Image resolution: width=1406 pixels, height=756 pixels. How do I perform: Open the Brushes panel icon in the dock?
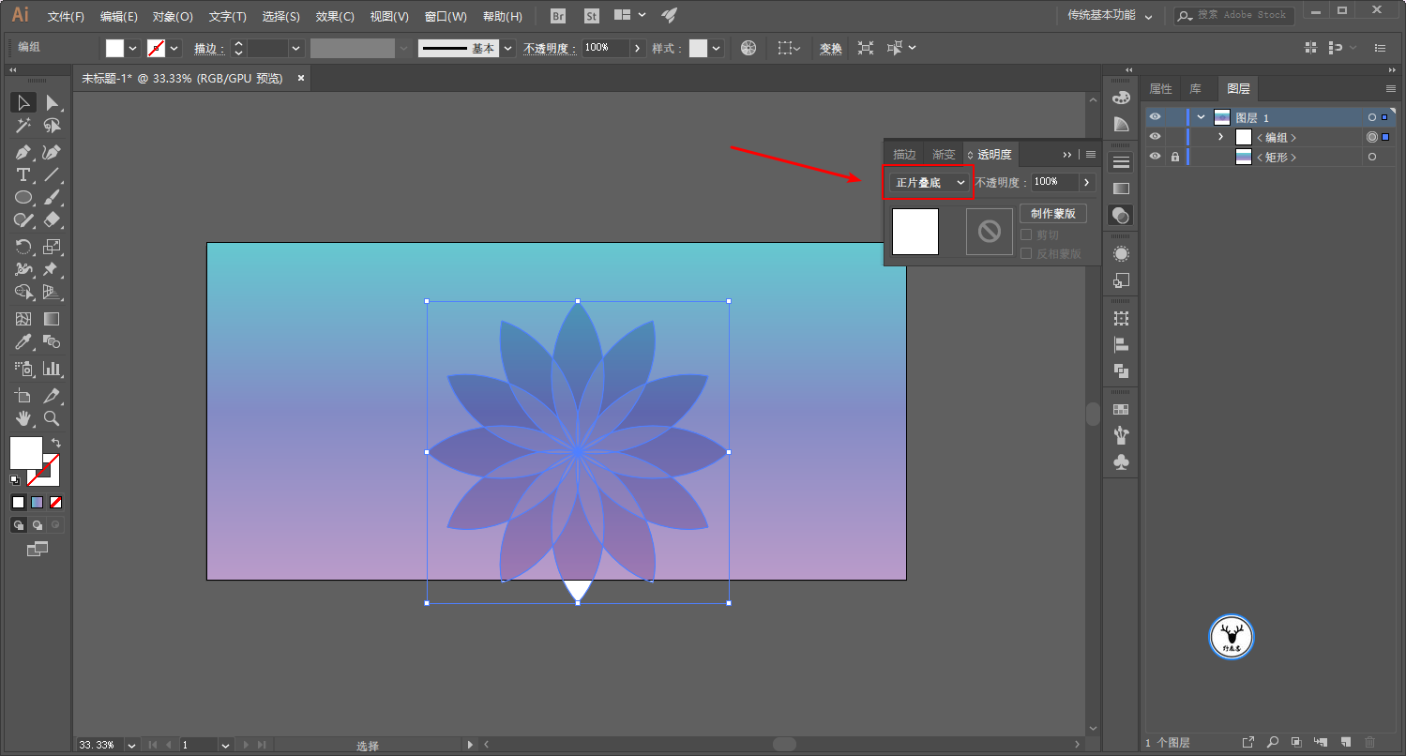pyautogui.click(x=1120, y=435)
